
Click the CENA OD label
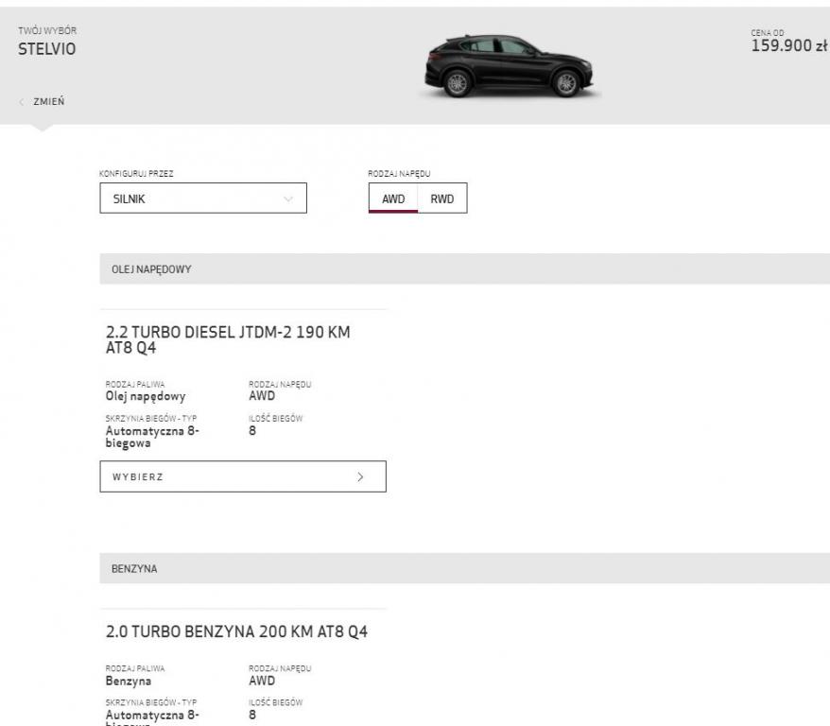tap(767, 33)
